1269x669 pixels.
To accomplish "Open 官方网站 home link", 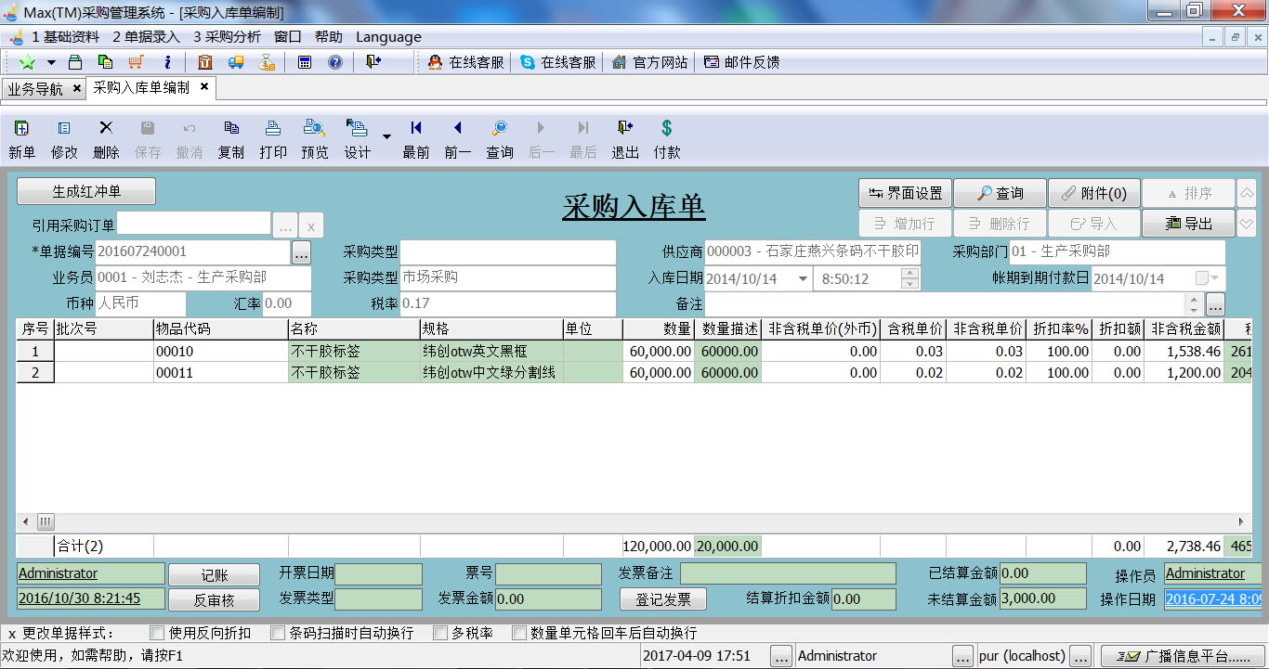I will point(649,62).
